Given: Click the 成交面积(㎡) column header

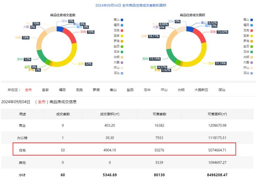Looking at the screenshot, I should pyautogui.click(x=110, y=114).
